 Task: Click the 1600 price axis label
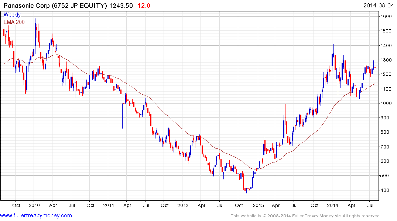pos(386,17)
